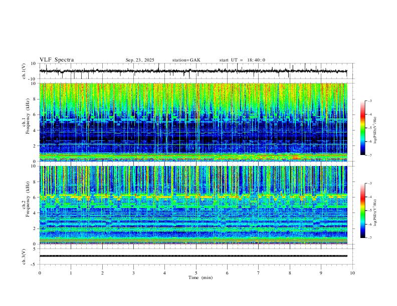This screenshot has height=306, width=397.
Task: Click the upper PSD color scale bar
Action: pyautogui.click(x=362, y=128)
